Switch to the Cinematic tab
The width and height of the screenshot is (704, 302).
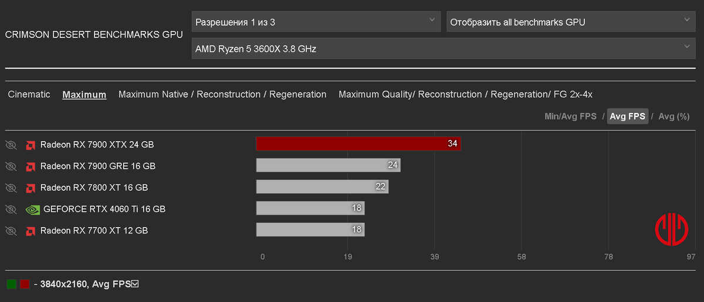click(x=29, y=94)
